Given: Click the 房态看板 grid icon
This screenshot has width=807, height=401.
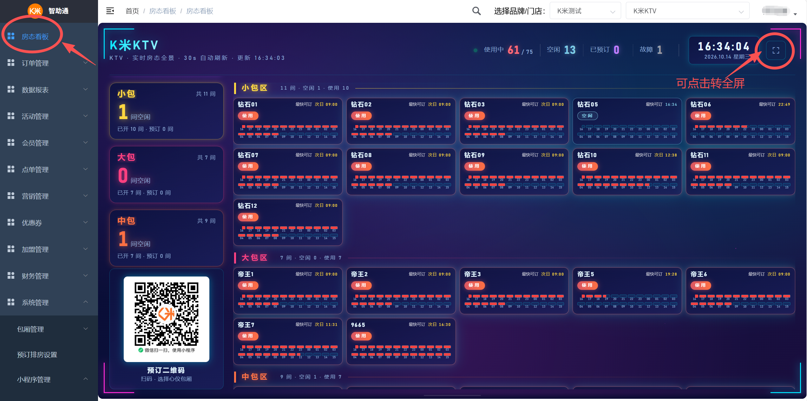Looking at the screenshot, I should click(11, 36).
